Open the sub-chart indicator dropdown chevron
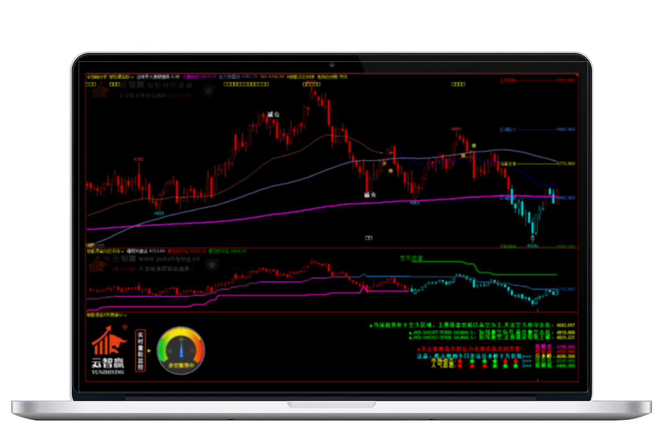 pyautogui.click(x=123, y=251)
